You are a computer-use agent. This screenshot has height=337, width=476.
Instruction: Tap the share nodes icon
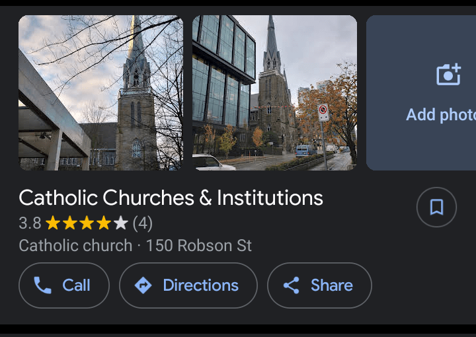click(x=292, y=285)
